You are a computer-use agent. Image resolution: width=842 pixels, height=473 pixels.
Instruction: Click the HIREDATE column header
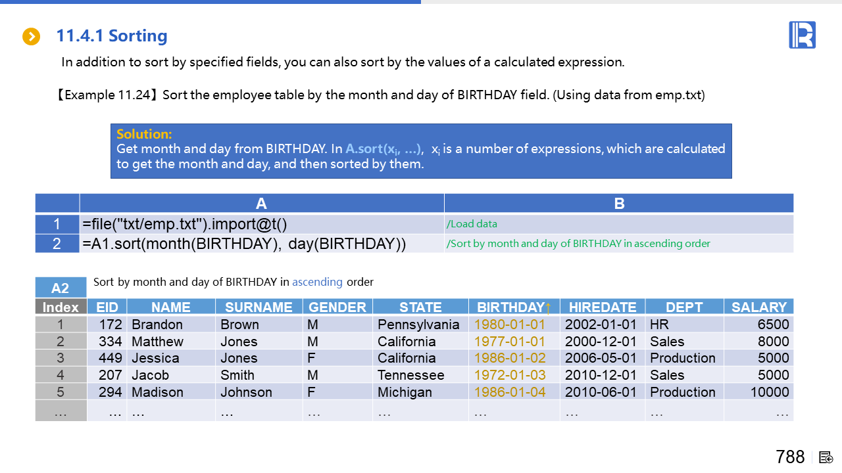pos(603,307)
